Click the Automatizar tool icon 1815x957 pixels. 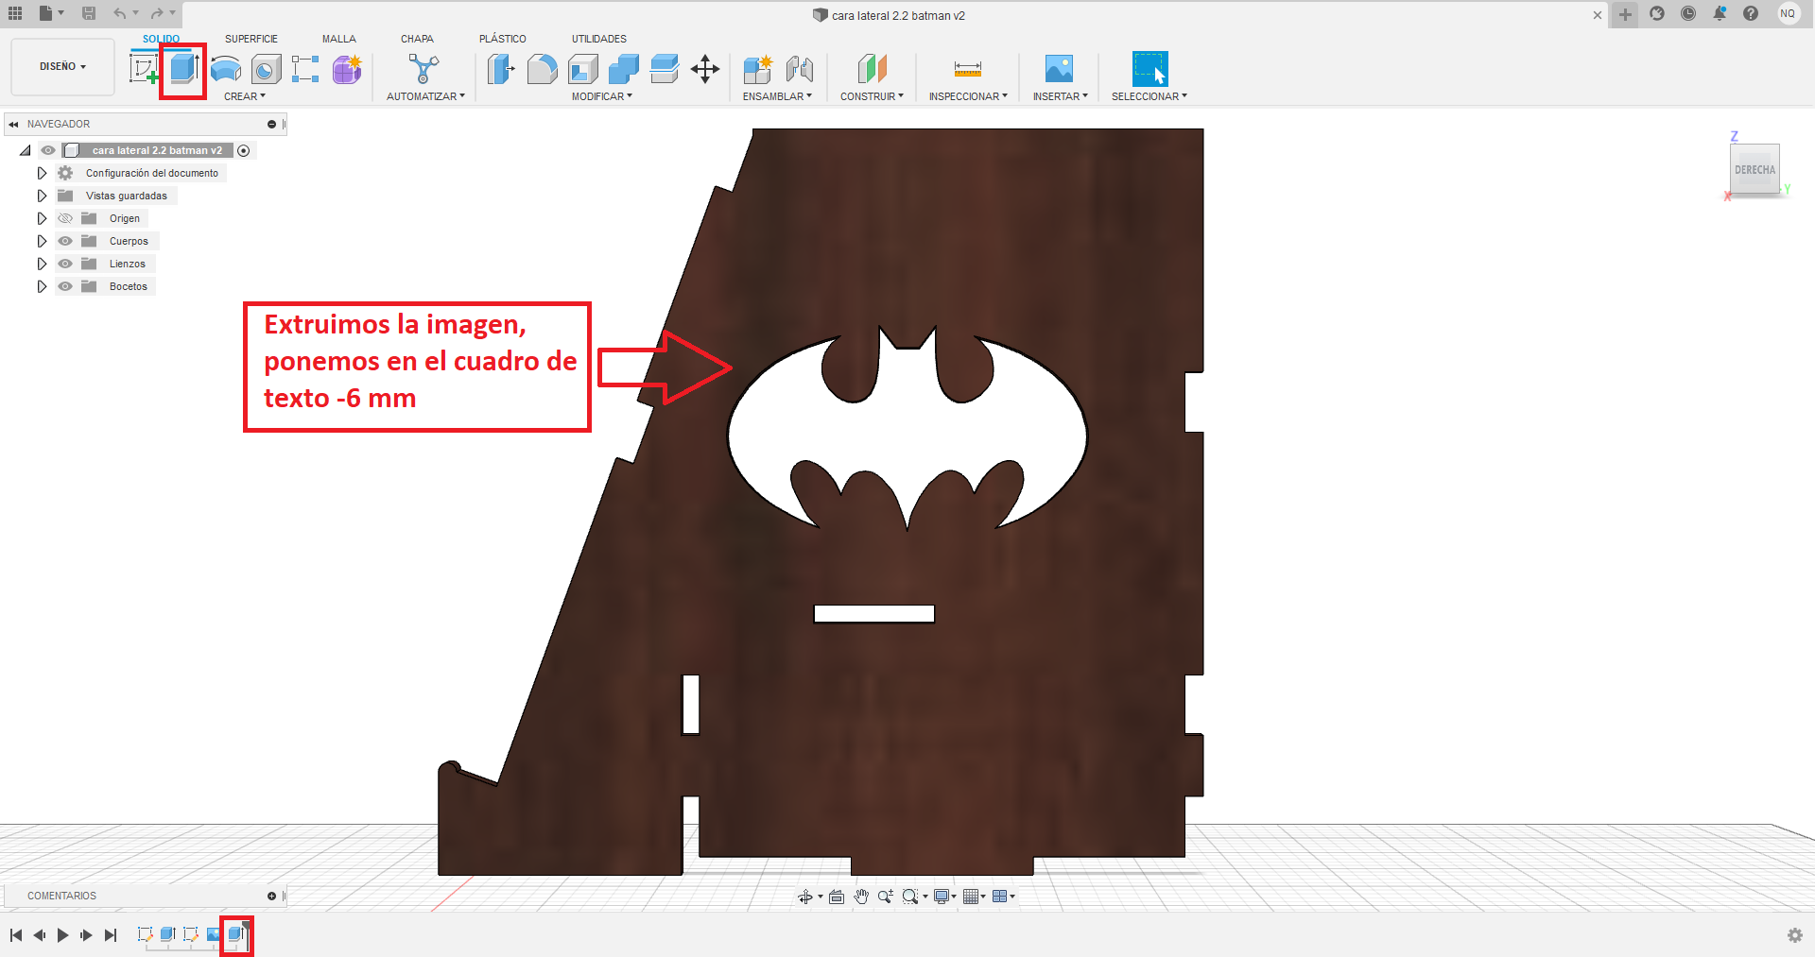(x=423, y=69)
